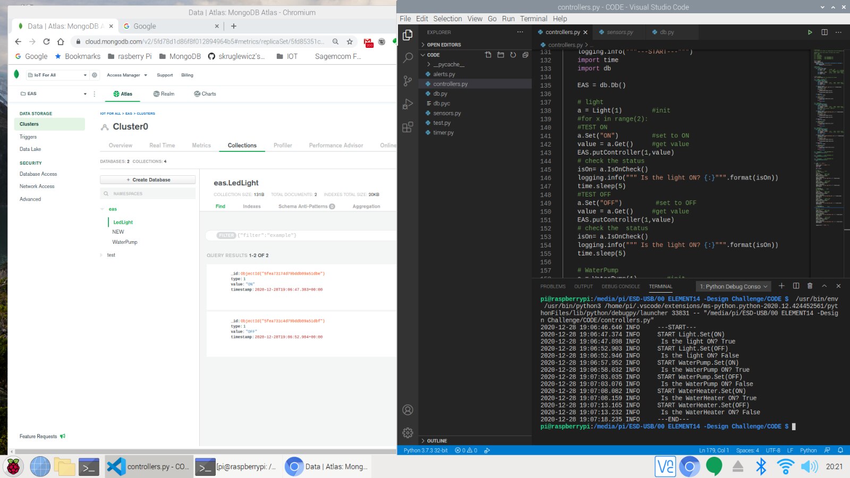Screen dimensions: 850x478
Task: Expand the __pycache__ folder
Action: (448, 64)
